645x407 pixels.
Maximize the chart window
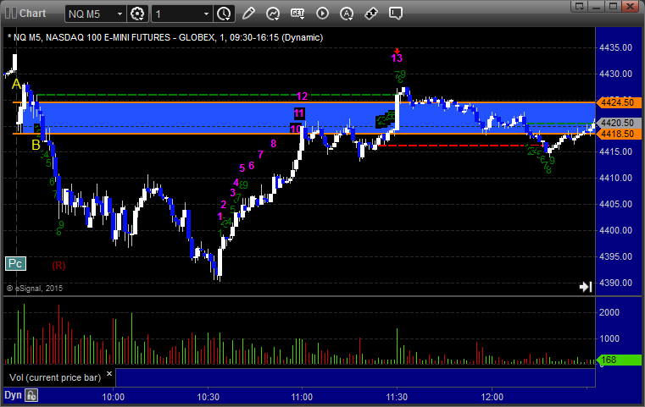[x=614, y=6]
